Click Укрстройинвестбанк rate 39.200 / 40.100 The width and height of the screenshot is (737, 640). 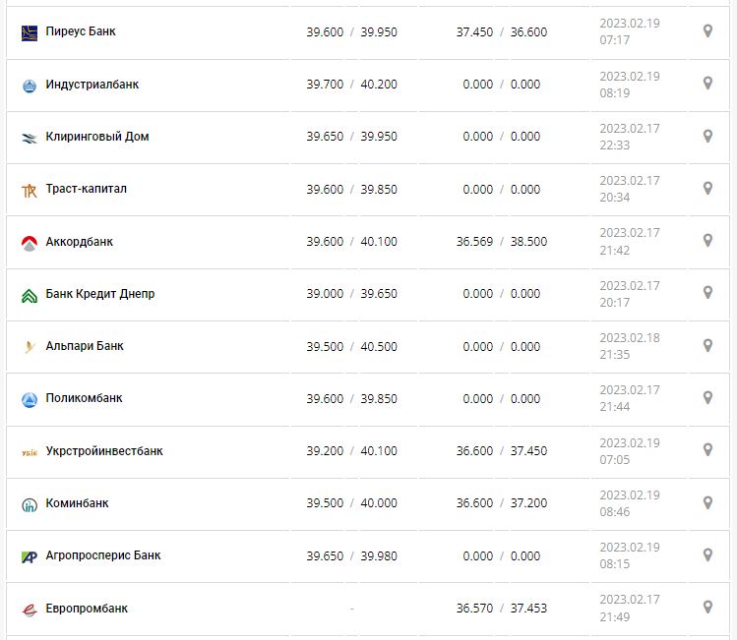351,451
